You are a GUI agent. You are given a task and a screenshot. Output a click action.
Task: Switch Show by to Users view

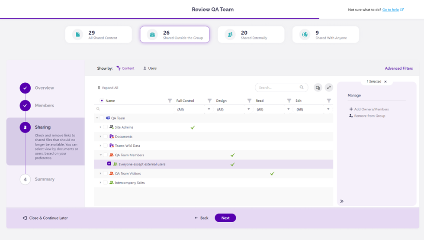(150, 68)
